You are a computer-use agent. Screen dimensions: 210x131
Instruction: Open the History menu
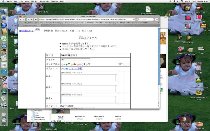(34, 1)
